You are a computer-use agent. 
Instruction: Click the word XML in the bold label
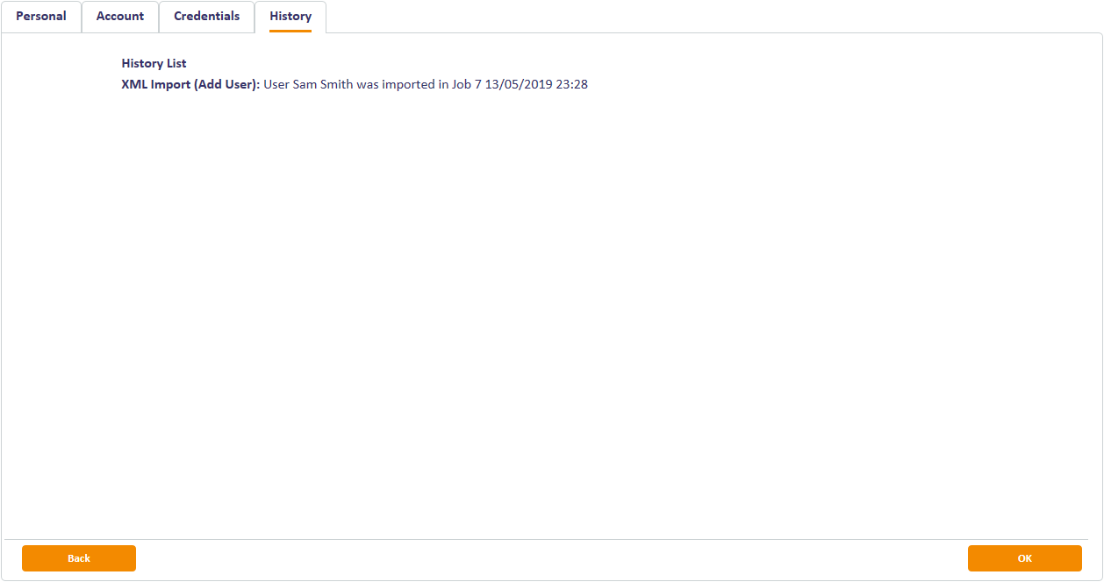134,85
